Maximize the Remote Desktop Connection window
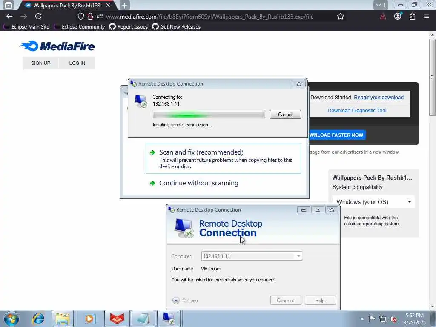 (318, 209)
